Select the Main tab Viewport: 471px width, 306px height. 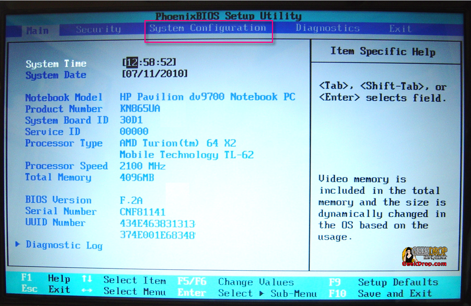(x=37, y=31)
